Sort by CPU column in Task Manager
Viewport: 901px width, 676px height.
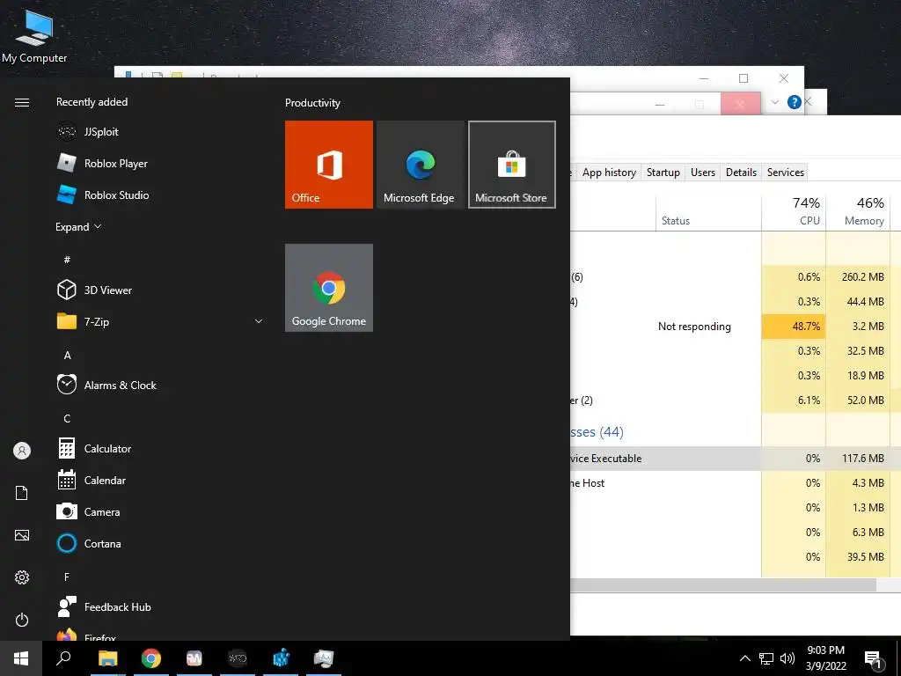click(794, 212)
